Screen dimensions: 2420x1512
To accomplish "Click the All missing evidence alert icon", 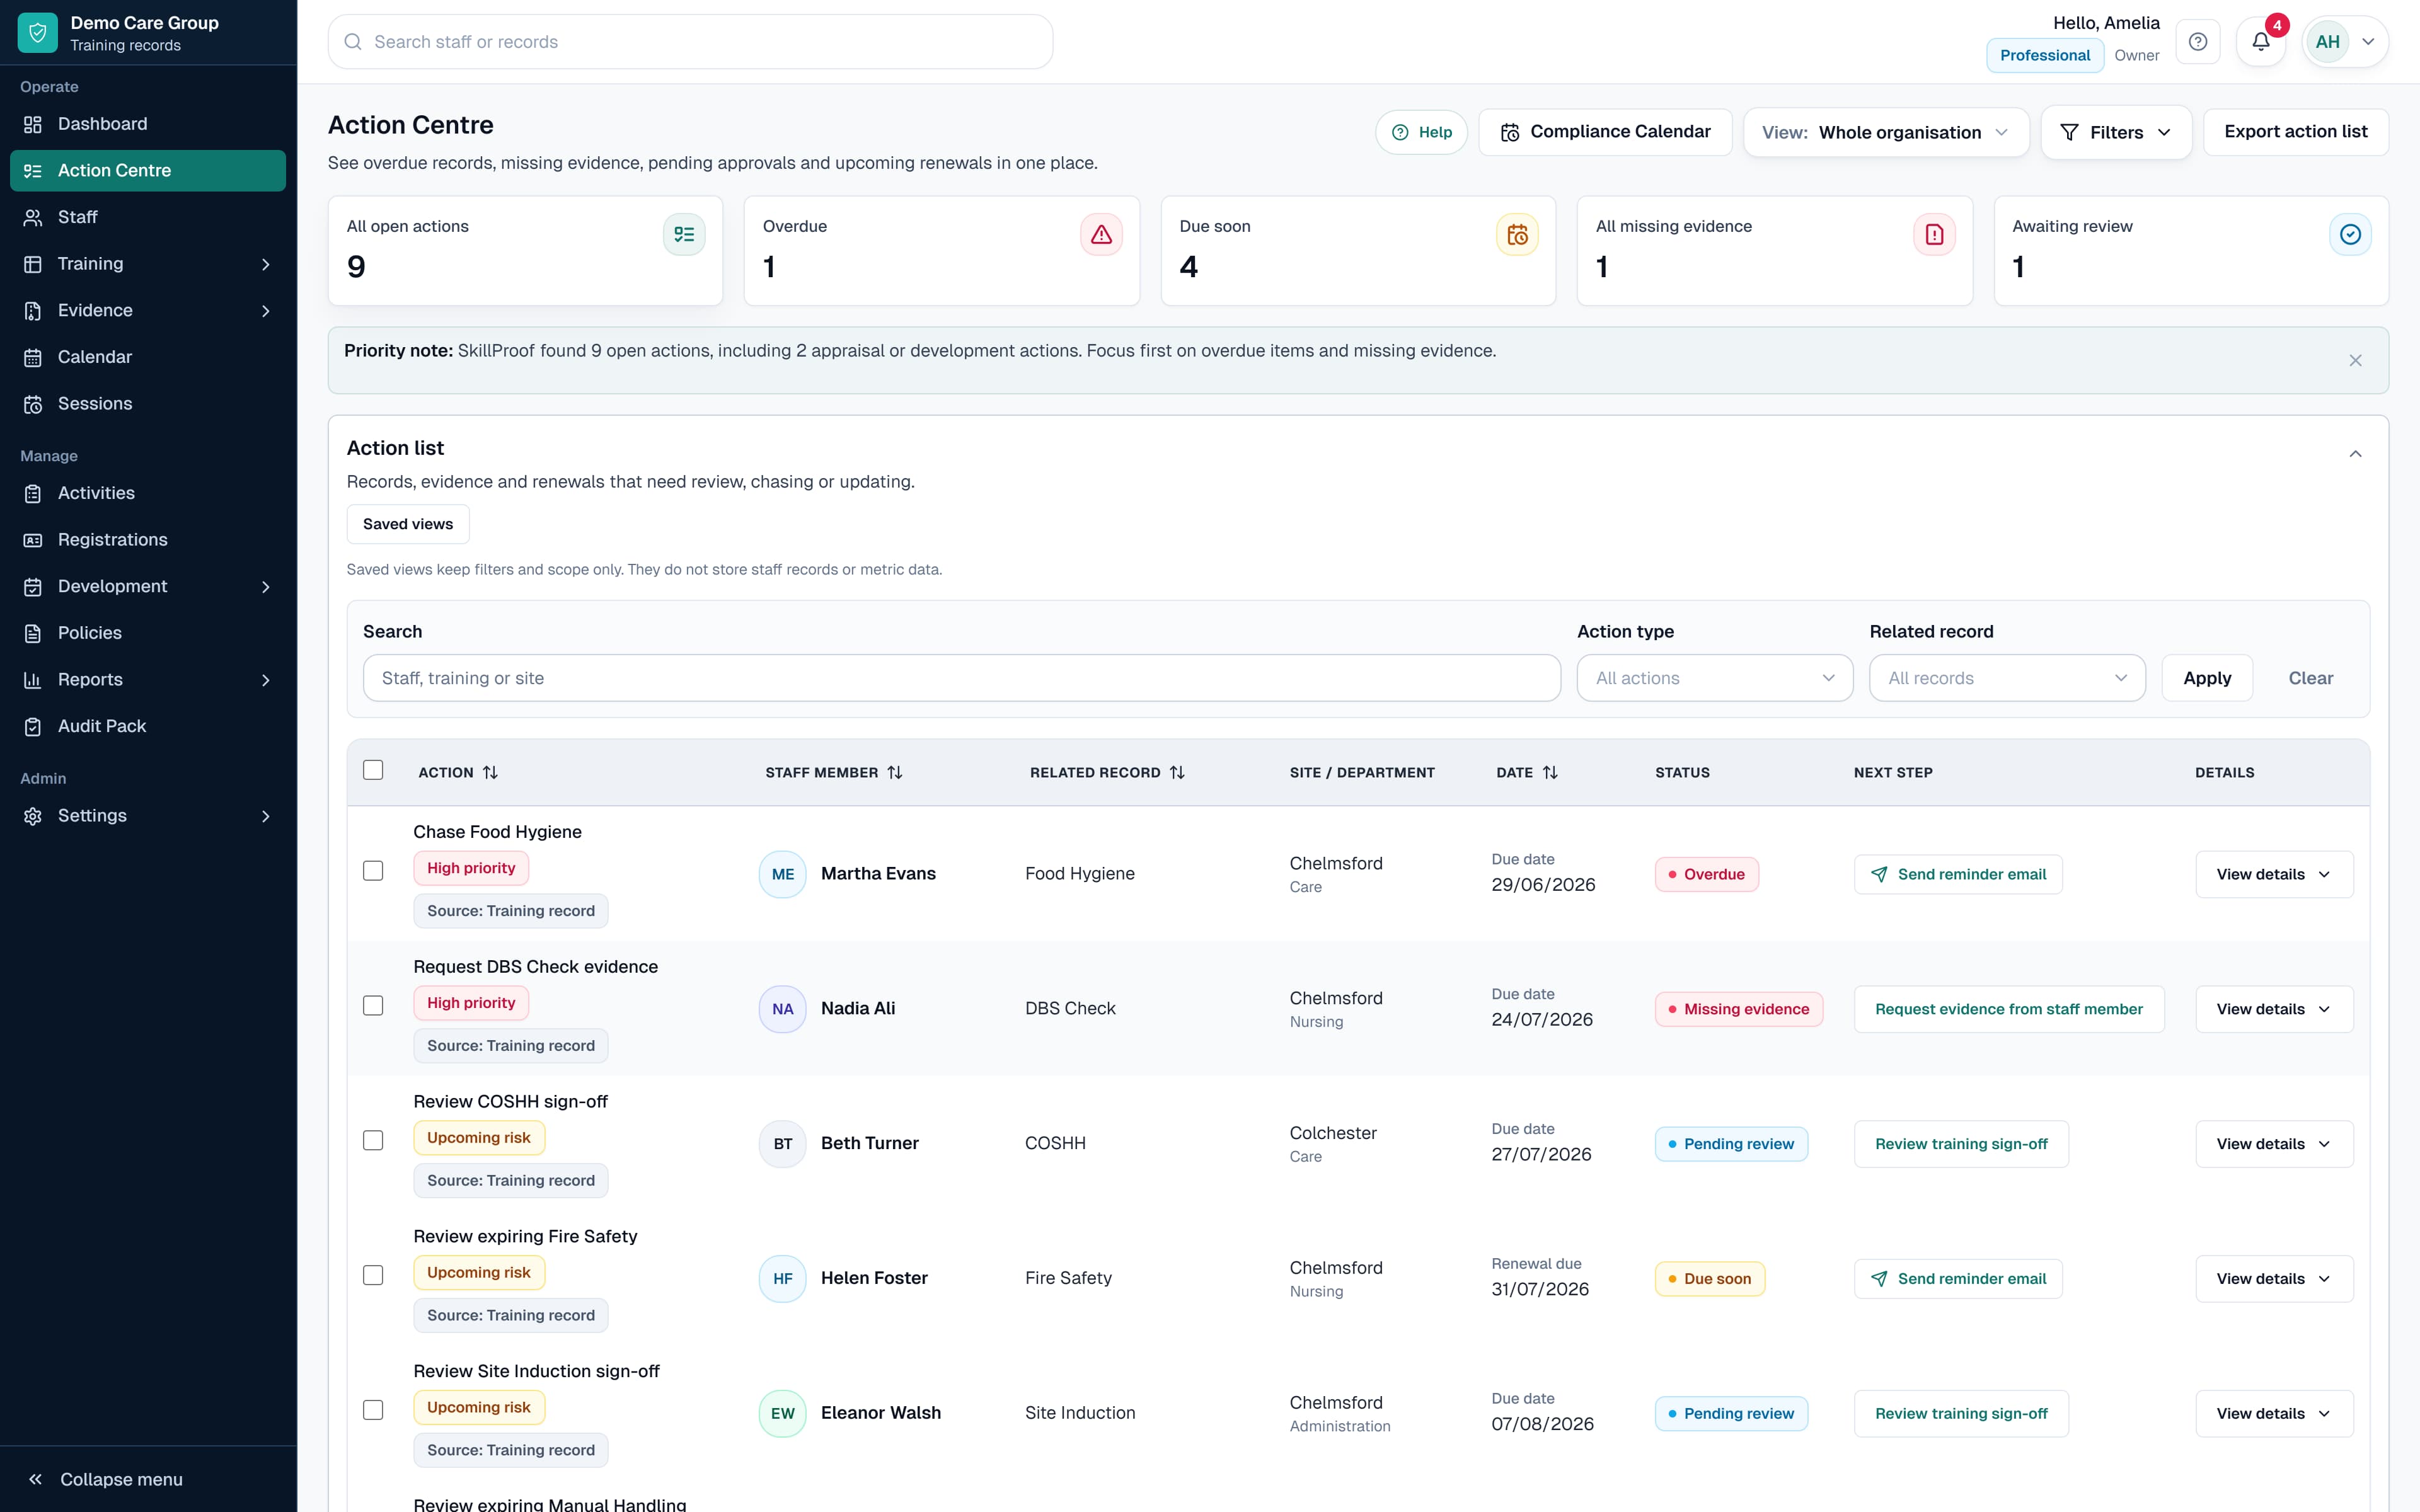I will point(1934,234).
